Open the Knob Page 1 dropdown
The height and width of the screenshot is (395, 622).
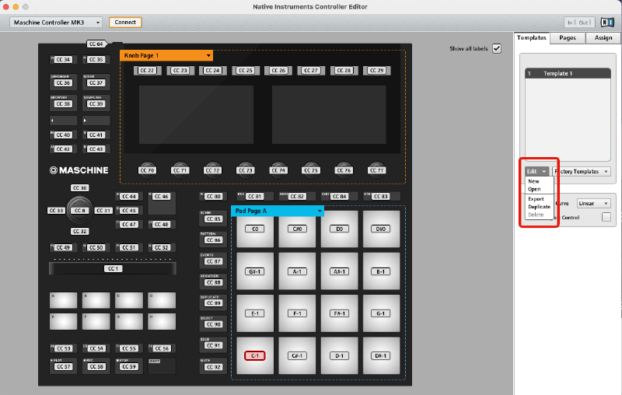[166, 55]
